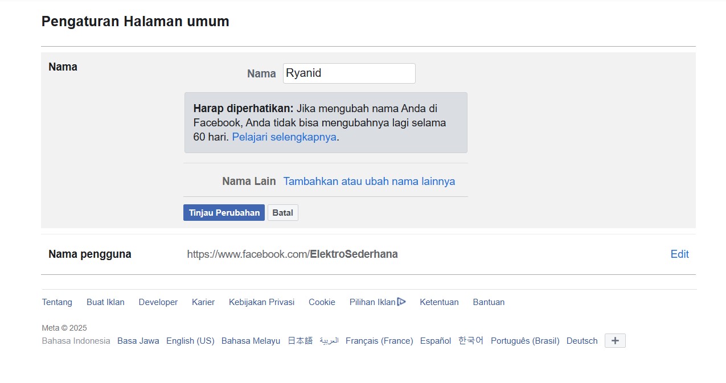Open the Bantuan help link
Screen dimensions: 726x383
[489, 302]
